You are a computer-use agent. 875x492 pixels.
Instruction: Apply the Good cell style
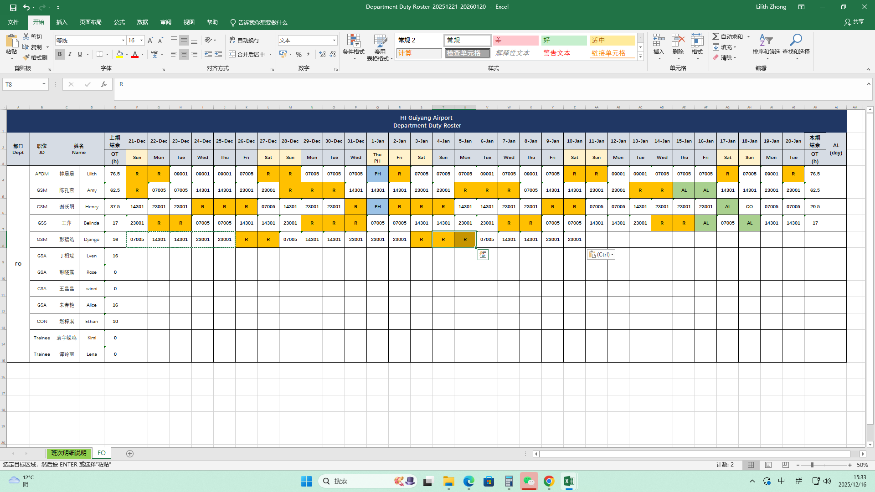click(x=564, y=41)
